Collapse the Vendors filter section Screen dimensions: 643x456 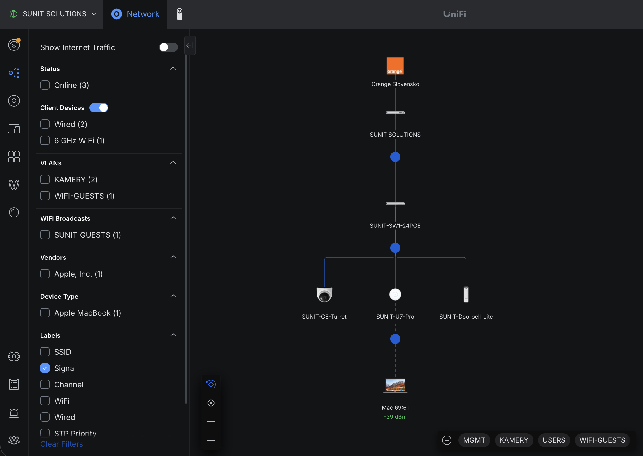click(x=173, y=257)
